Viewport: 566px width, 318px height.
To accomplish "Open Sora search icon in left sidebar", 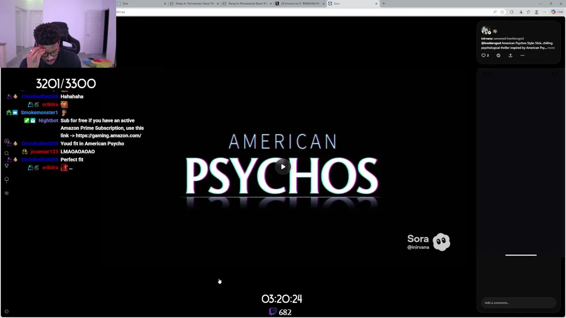I will pyautogui.click(x=7, y=153).
